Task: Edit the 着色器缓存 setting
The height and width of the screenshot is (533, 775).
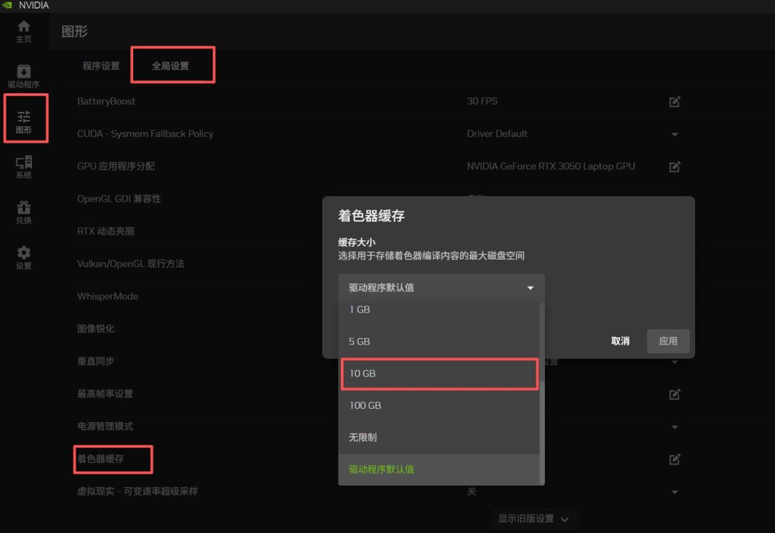Action: click(674, 459)
